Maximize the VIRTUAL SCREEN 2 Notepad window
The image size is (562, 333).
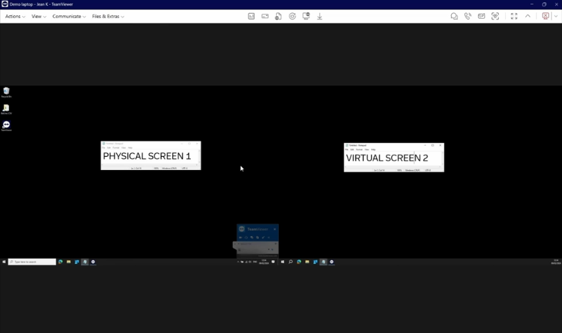point(433,145)
